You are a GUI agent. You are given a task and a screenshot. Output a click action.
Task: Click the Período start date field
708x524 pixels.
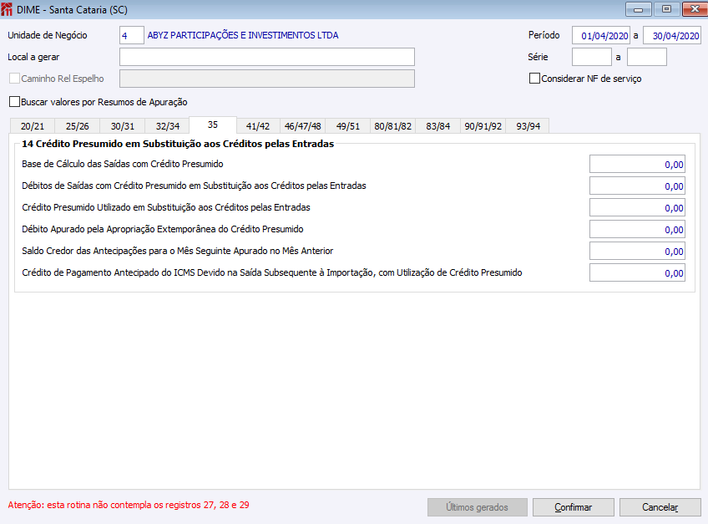(601, 35)
